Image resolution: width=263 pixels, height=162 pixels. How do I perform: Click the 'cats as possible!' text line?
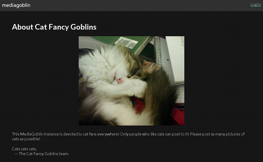(x=26, y=139)
